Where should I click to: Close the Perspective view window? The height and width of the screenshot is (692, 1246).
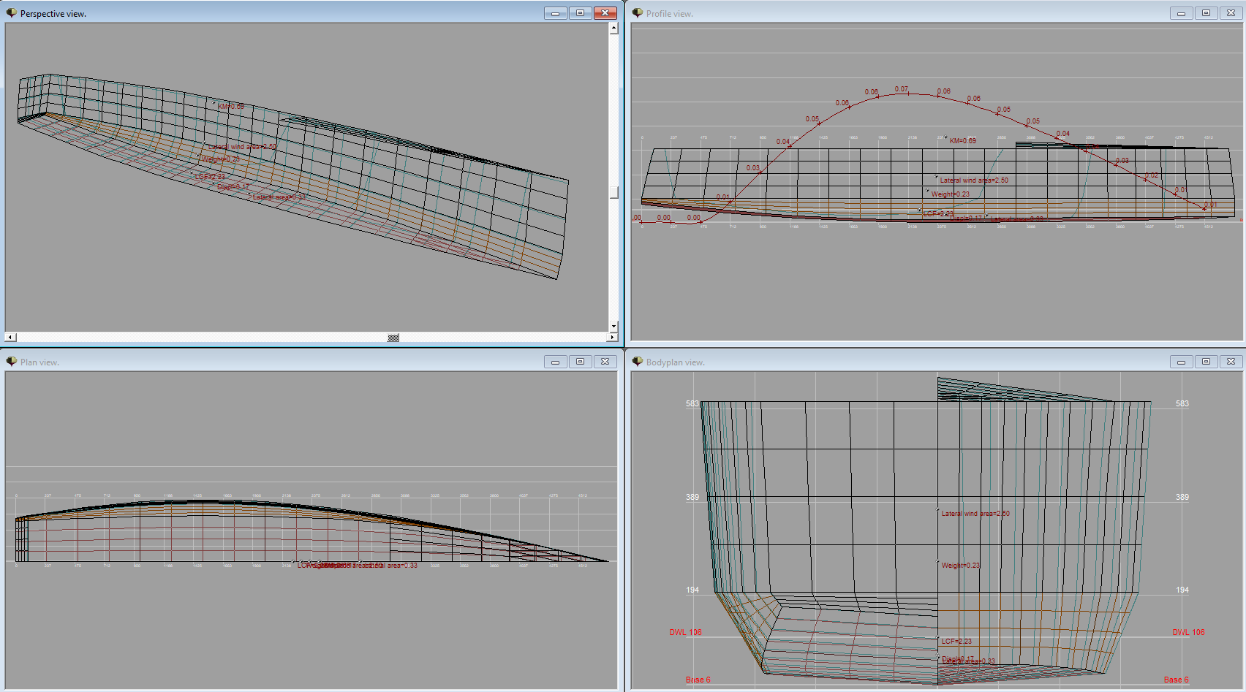[x=605, y=13]
